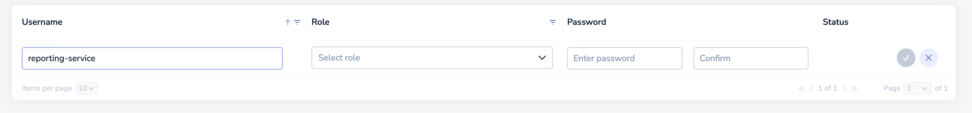Jump to last page double-chevron
The width and height of the screenshot is (972, 113).
(x=854, y=88)
